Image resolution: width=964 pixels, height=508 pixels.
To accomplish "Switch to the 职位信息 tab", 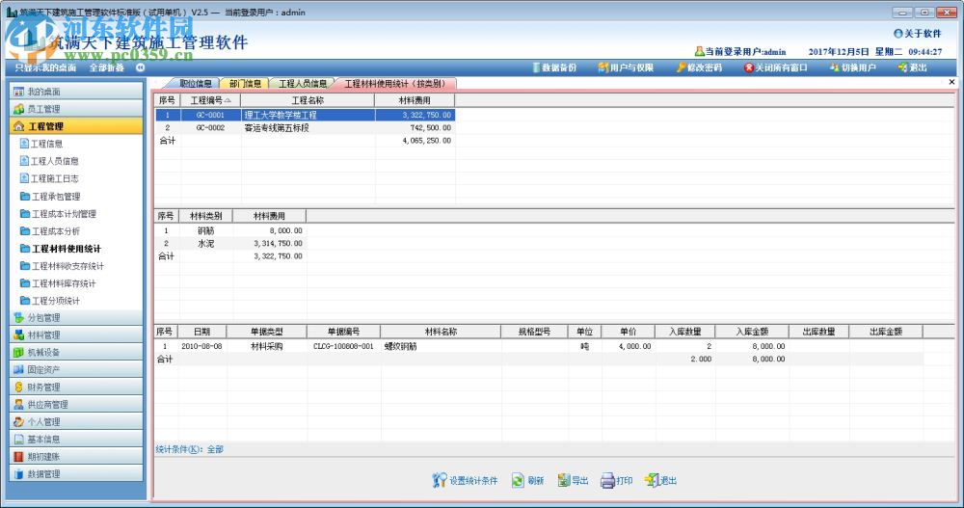I will coord(196,83).
